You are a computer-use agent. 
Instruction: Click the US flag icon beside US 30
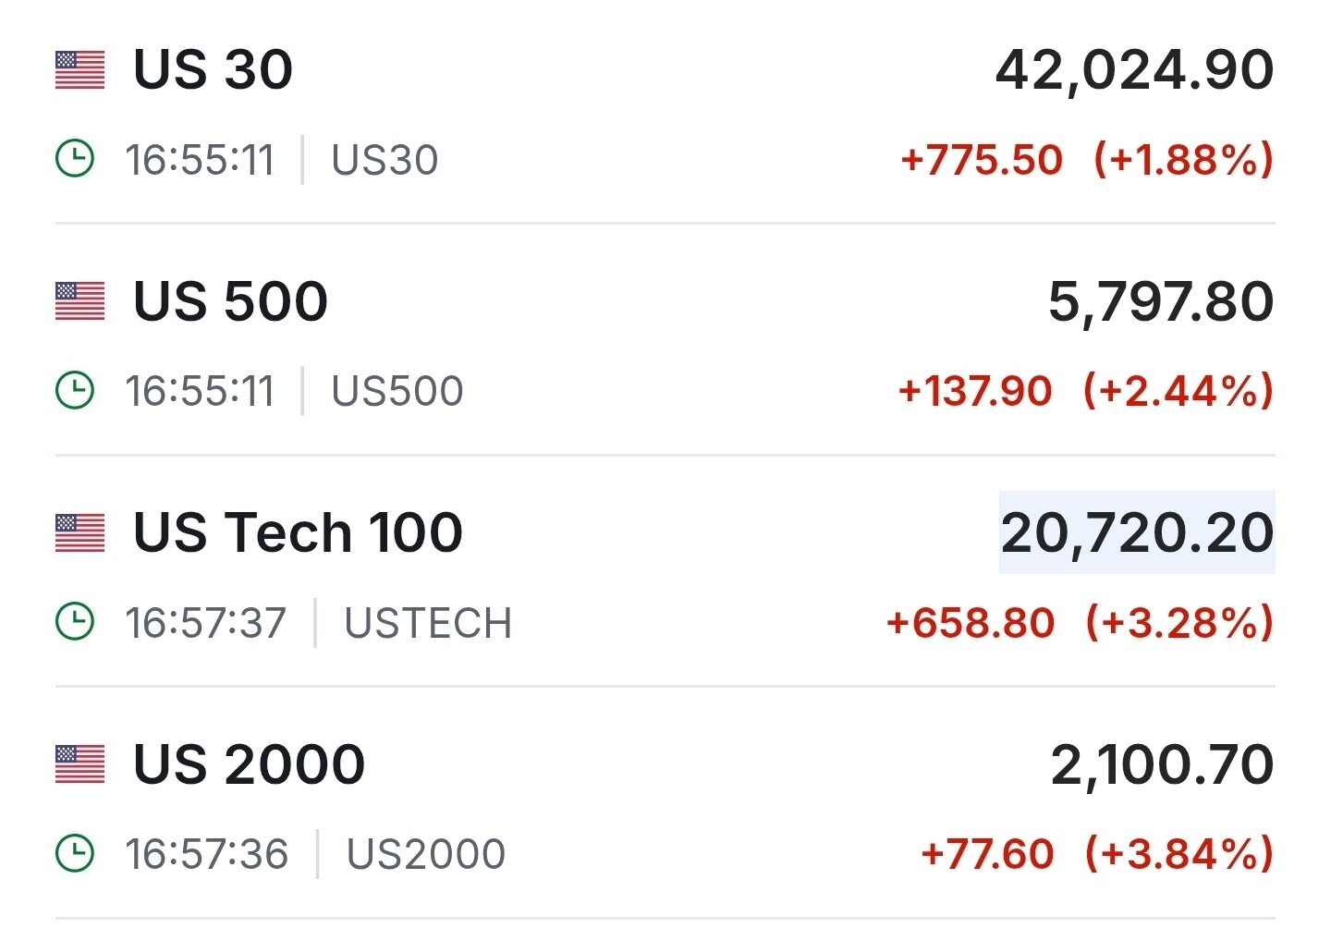(x=79, y=70)
